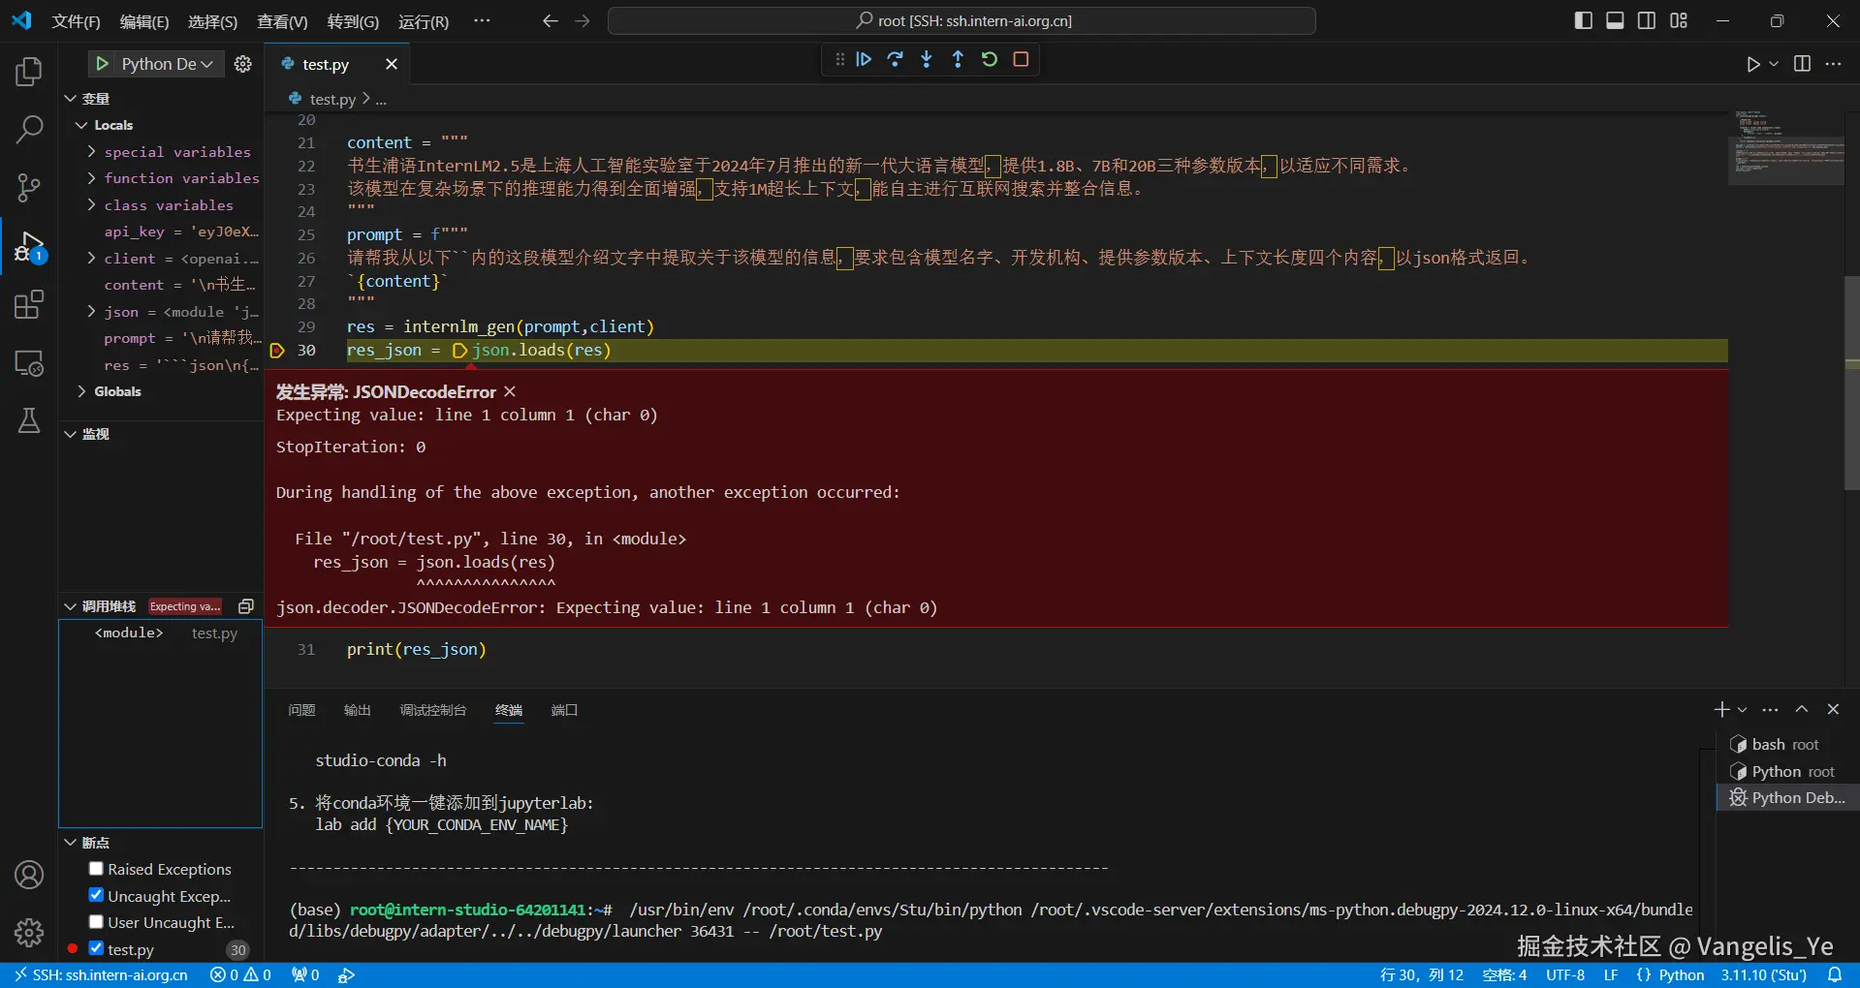This screenshot has width=1860, height=988.
Task: Start debugging with the green play arrow
Action: (102, 64)
